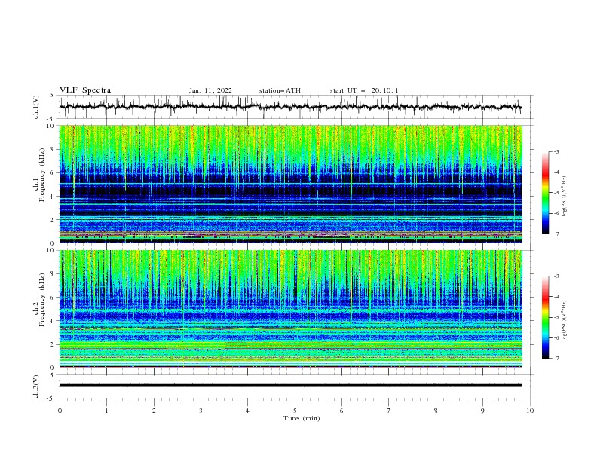Click inside the ch.1 spectrogram panel

click(x=290, y=184)
